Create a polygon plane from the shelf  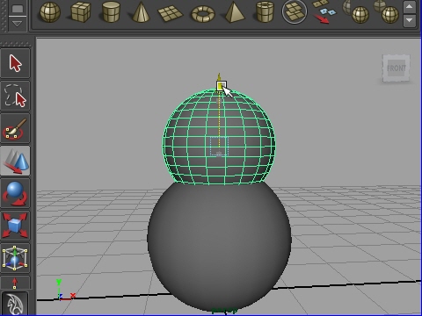[171, 13]
